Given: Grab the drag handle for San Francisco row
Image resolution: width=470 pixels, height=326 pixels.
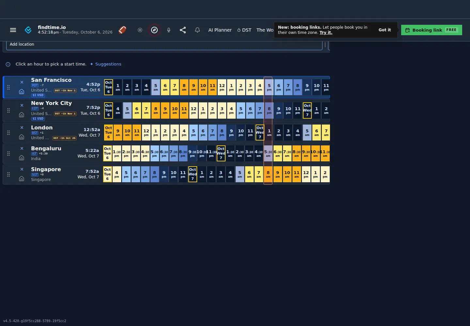Looking at the screenshot, I should click(x=8, y=87).
